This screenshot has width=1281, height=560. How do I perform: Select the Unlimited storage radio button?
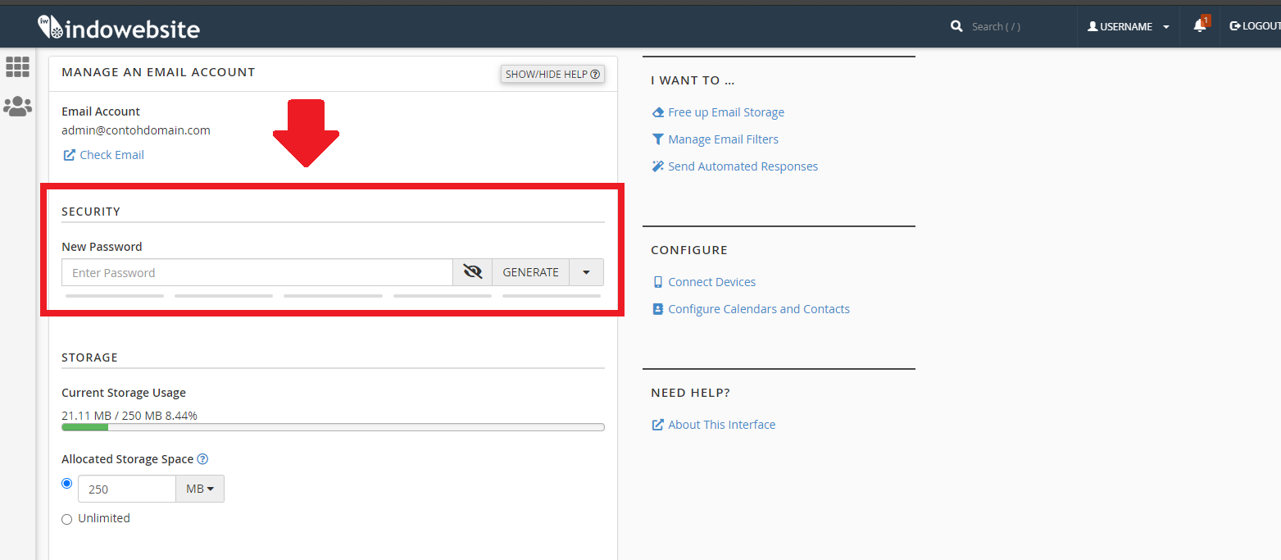tap(67, 519)
